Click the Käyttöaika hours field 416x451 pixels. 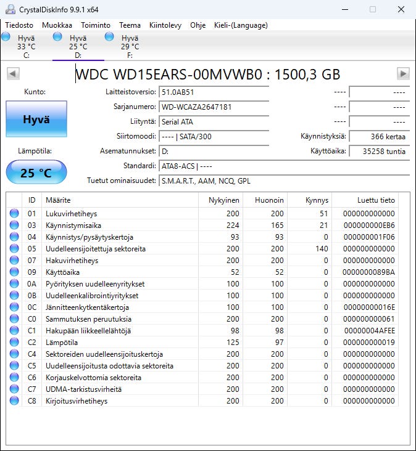click(379, 152)
